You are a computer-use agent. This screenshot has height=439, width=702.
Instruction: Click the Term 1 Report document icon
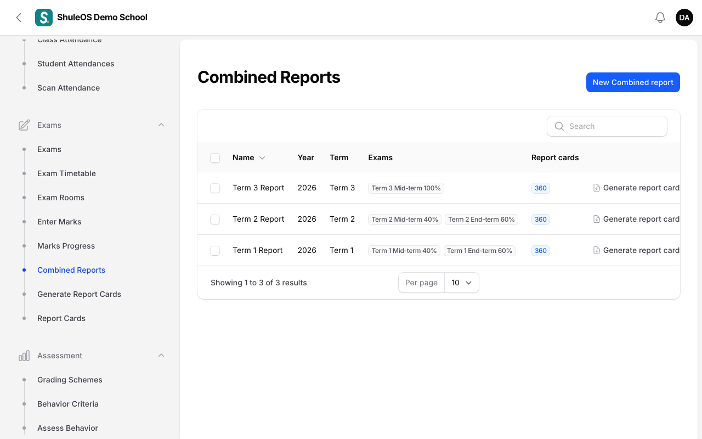coord(597,250)
